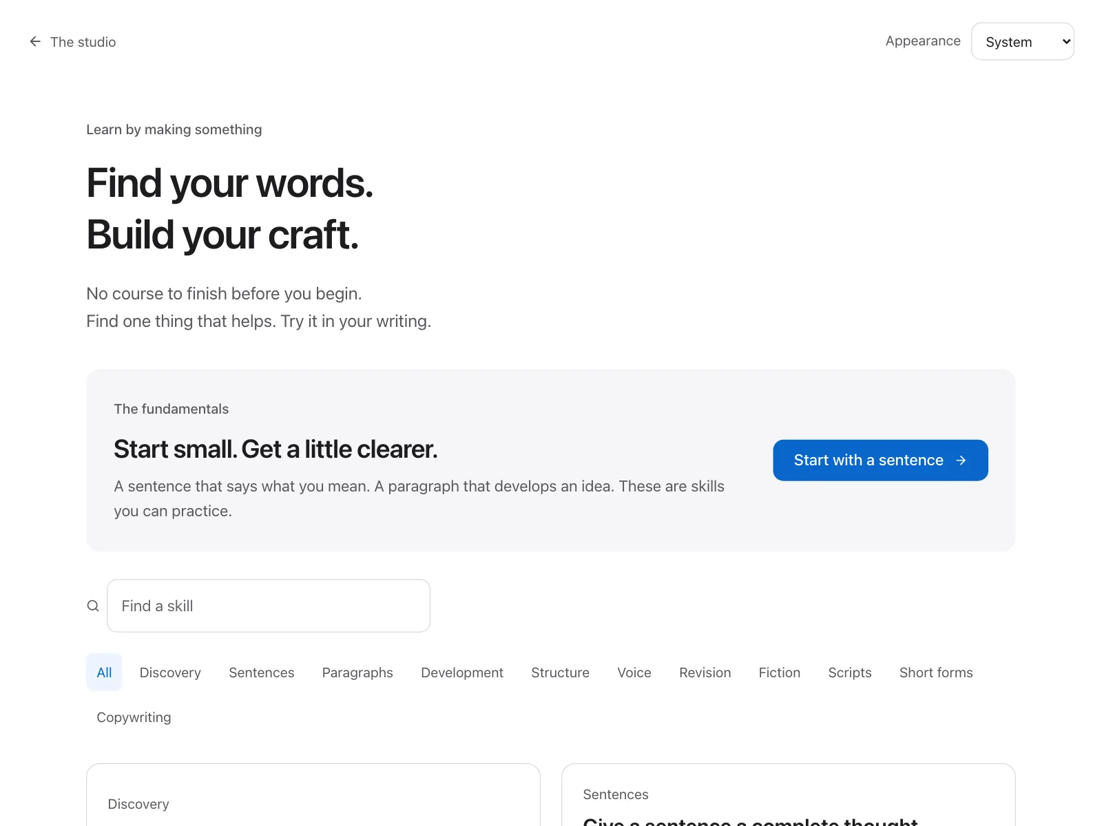This screenshot has width=1102, height=826.
Task: Switch to the Sentences filter
Action: 262,673
